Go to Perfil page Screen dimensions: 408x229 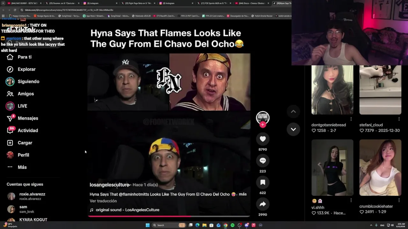coord(18,155)
